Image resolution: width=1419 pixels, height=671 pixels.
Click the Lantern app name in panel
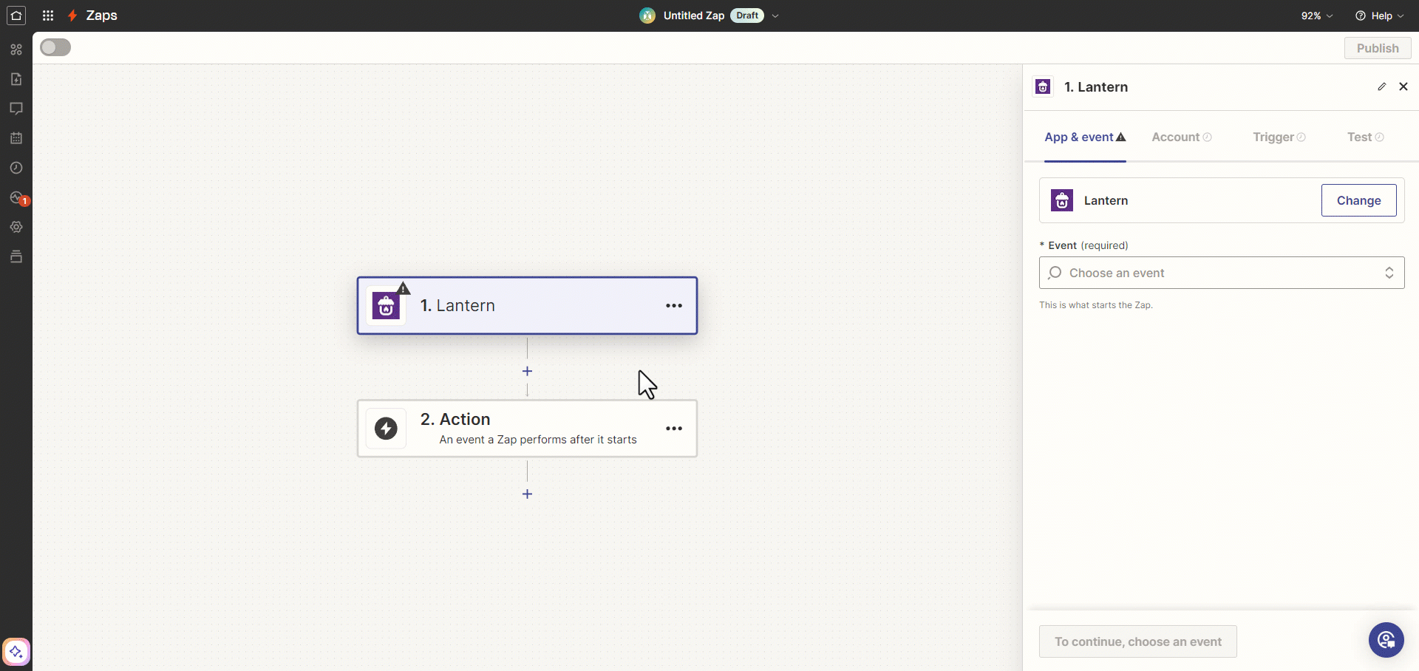[x=1106, y=200]
